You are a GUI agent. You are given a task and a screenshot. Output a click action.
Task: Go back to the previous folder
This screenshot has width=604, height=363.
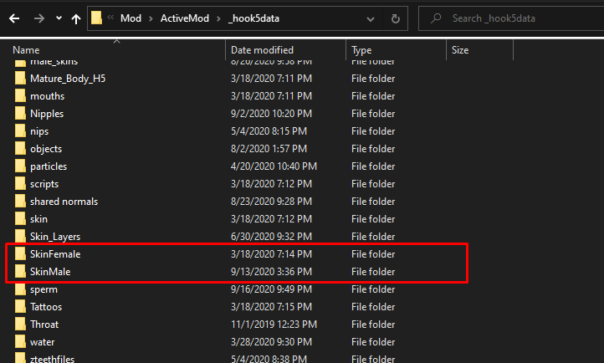click(14, 18)
